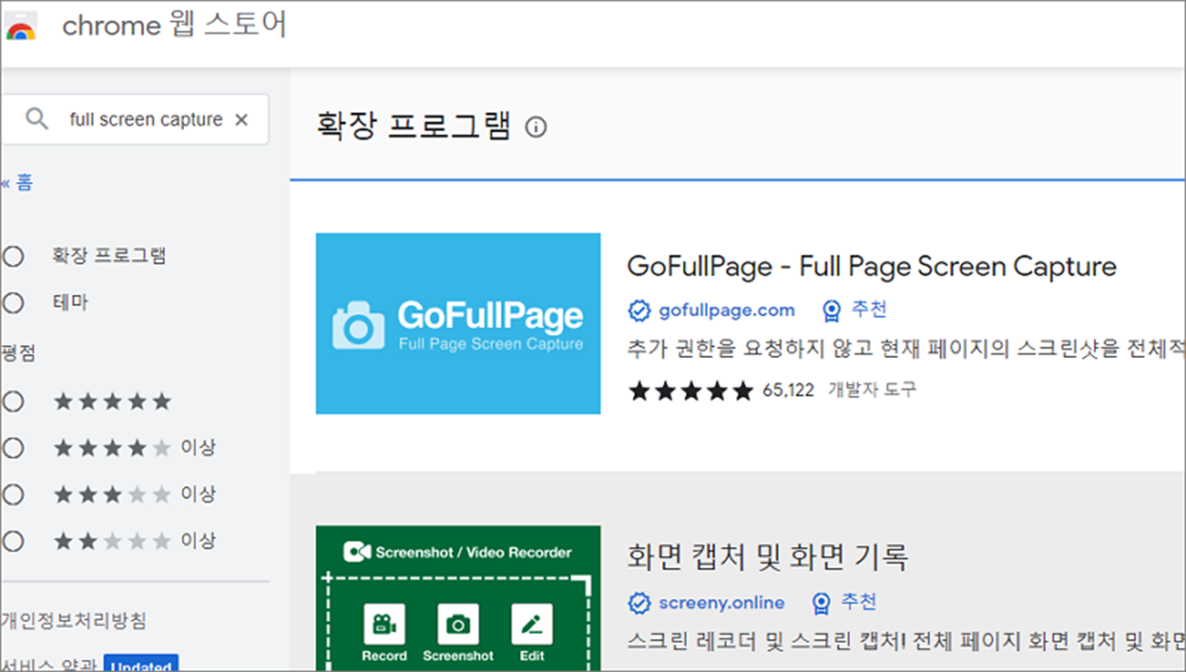Click the 평점 section label
The width and height of the screenshot is (1186, 672).
(18, 354)
